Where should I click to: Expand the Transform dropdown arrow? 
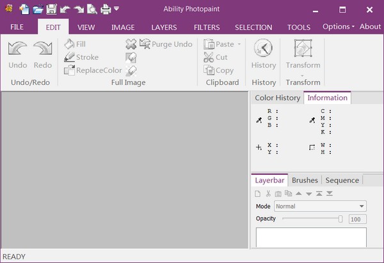tap(303, 74)
